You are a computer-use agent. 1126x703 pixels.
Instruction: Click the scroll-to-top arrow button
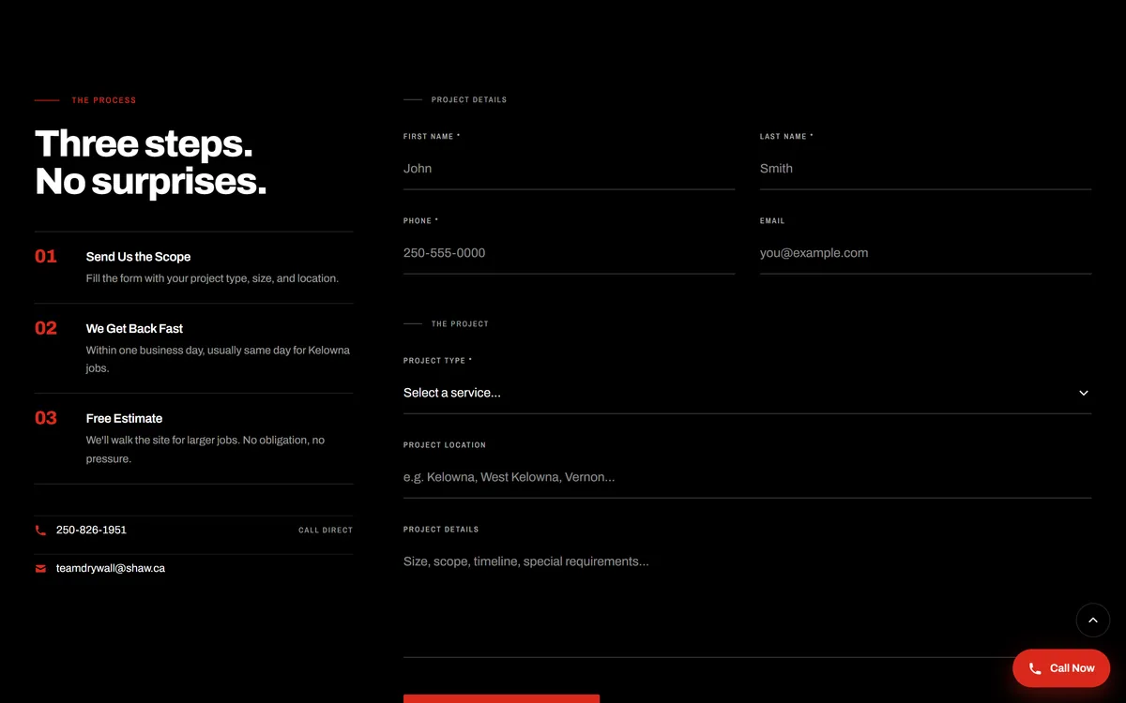1092,621
